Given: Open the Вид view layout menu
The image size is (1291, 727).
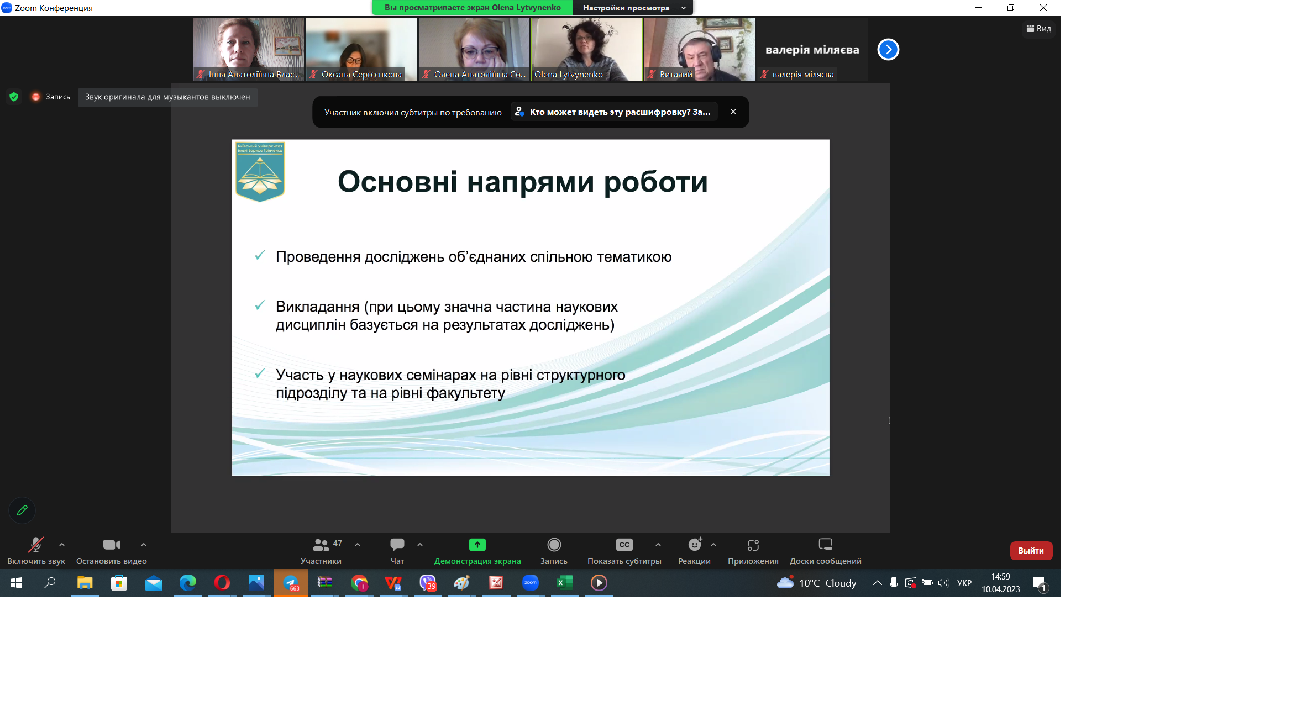Looking at the screenshot, I should [1039, 29].
